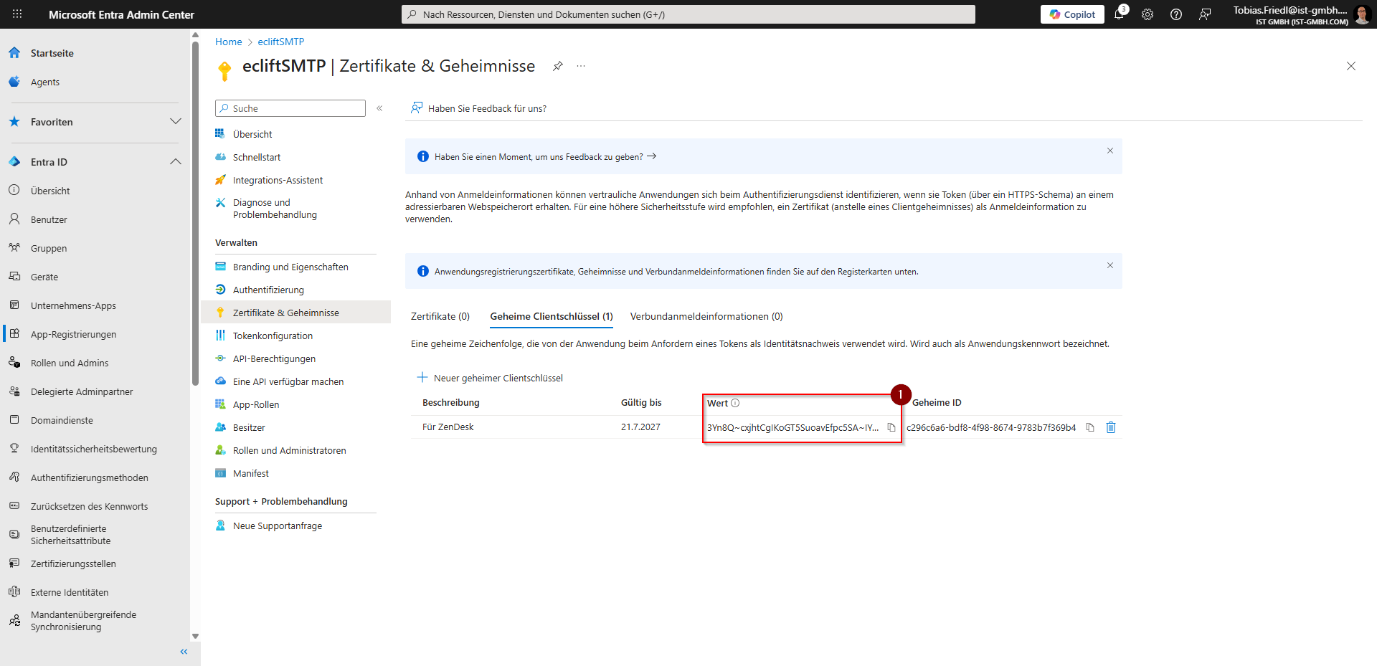This screenshot has height=666, width=1377.
Task: Copy the Geheime ID to clipboard
Action: click(x=1090, y=427)
